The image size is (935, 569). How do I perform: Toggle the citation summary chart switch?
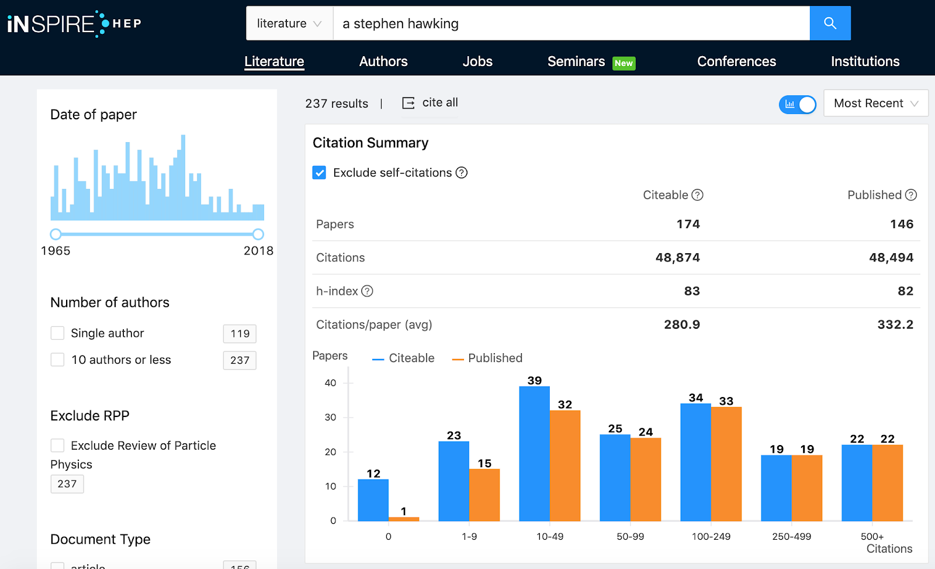tap(797, 104)
